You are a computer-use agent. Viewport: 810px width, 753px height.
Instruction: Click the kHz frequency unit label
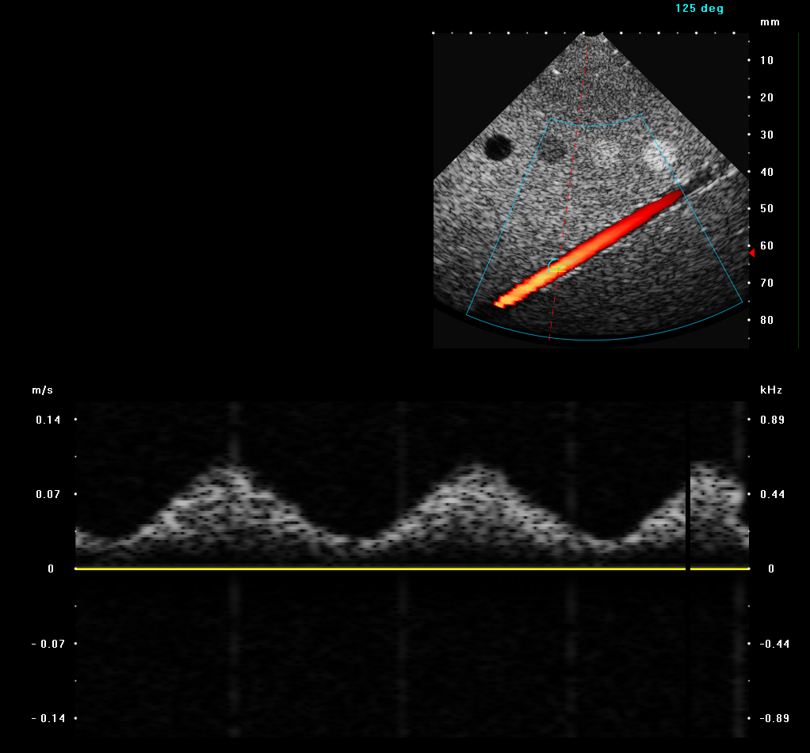tap(770, 390)
